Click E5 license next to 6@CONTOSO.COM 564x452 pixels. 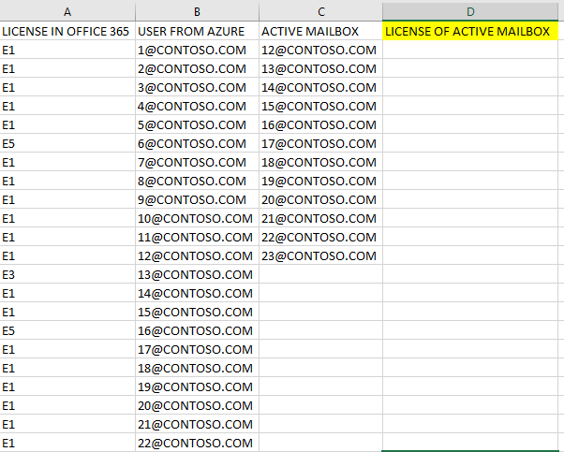[67, 143]
